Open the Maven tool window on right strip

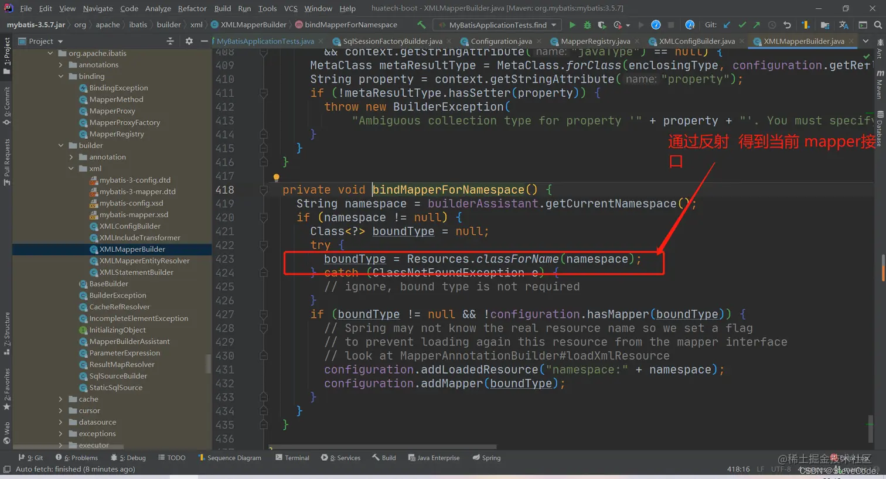880,84
